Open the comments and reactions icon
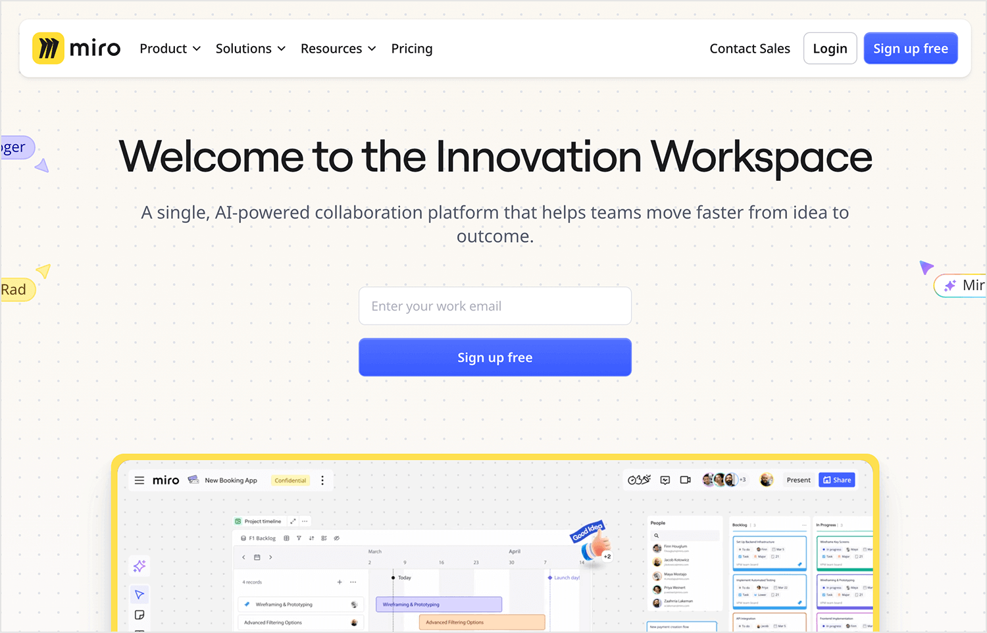Viewport: 987px width, 633px height. (665, 480)
